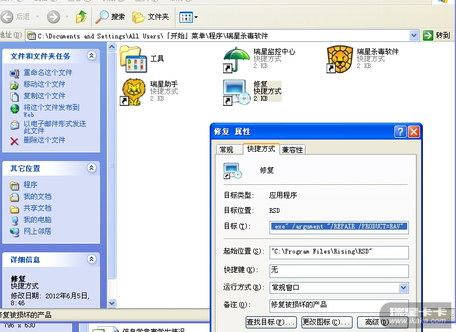The height and width of the screenshot is (332, 456).
Task: Go up one folder level
Action: coord(81,17)
